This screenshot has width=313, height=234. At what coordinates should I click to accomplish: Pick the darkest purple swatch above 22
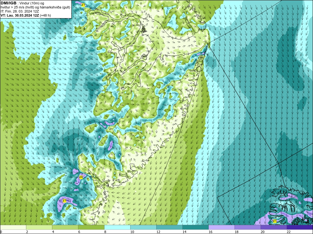coord(300,227)
